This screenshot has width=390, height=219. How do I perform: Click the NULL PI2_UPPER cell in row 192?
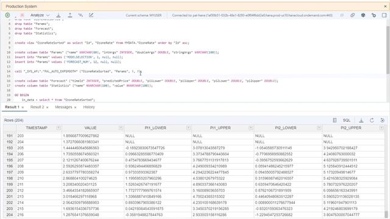tap(353, 142)
